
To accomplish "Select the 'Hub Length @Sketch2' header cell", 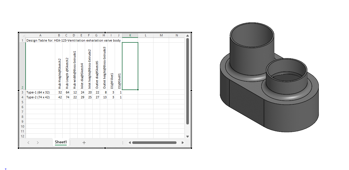I will tap(66, 66).
